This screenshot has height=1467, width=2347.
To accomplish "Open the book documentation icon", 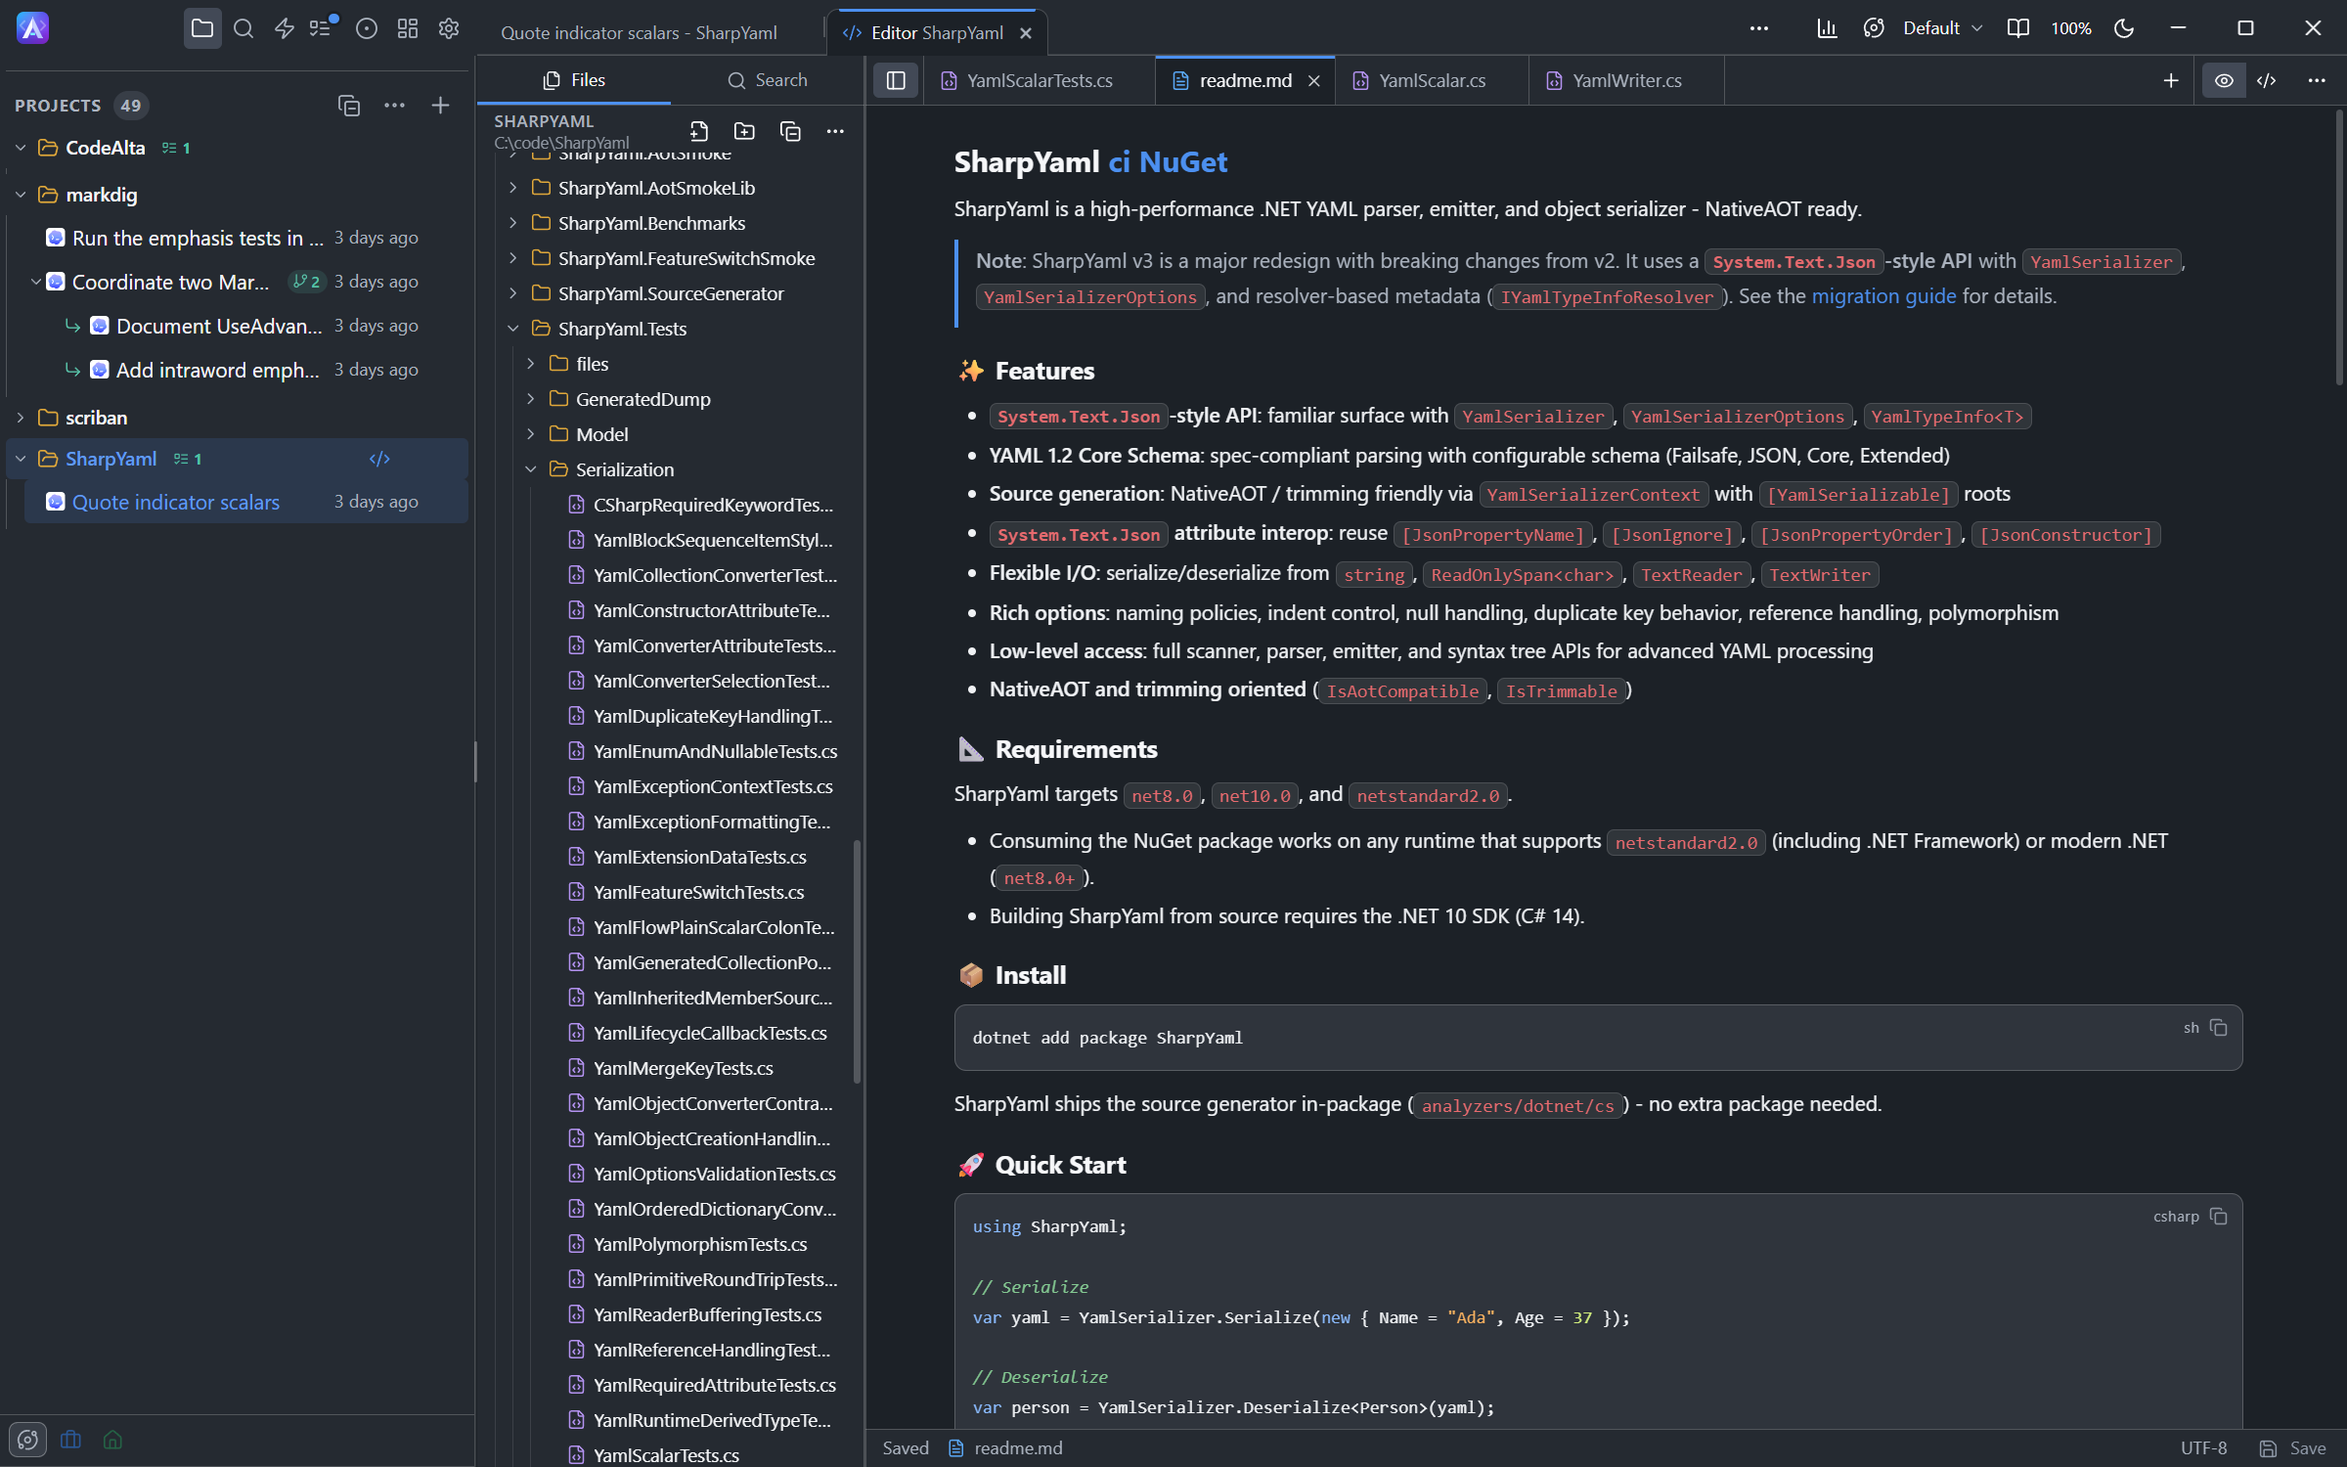I will pos(2017,28).
